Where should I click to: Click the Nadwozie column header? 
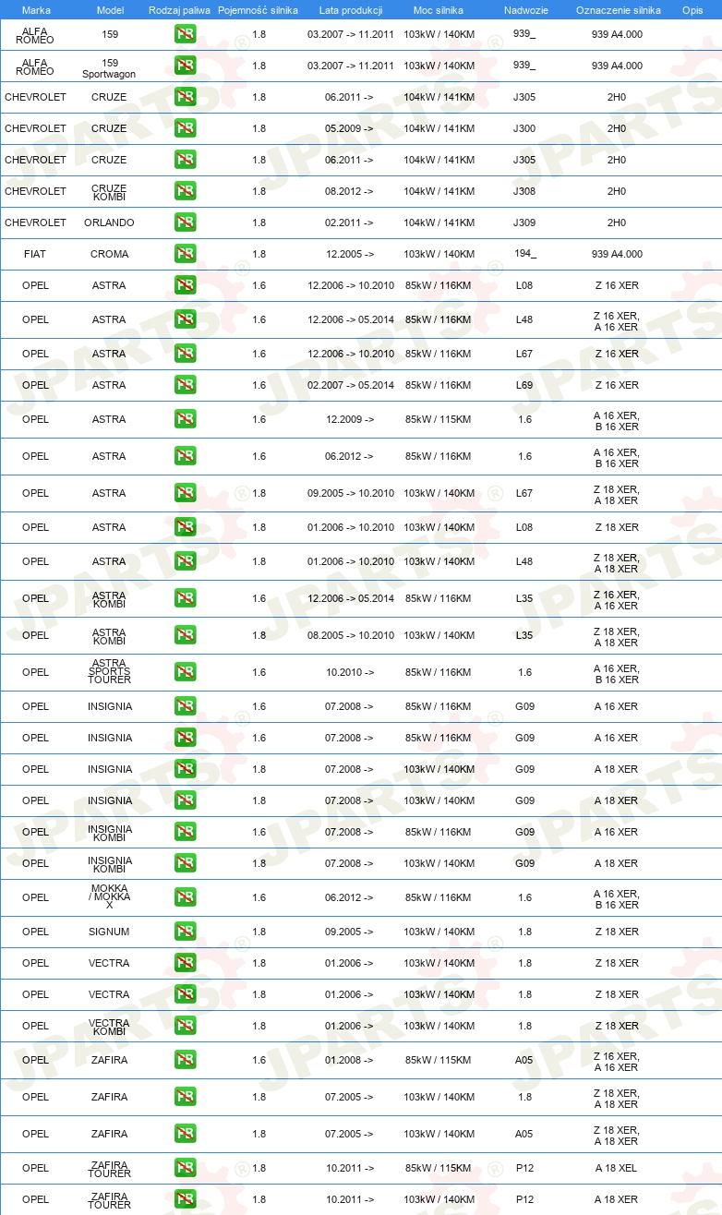click(525, 10)
